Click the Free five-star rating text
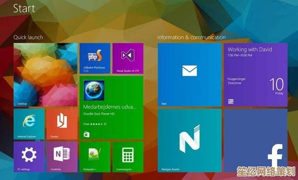This screenshot has height=180, width=298. 95,124
